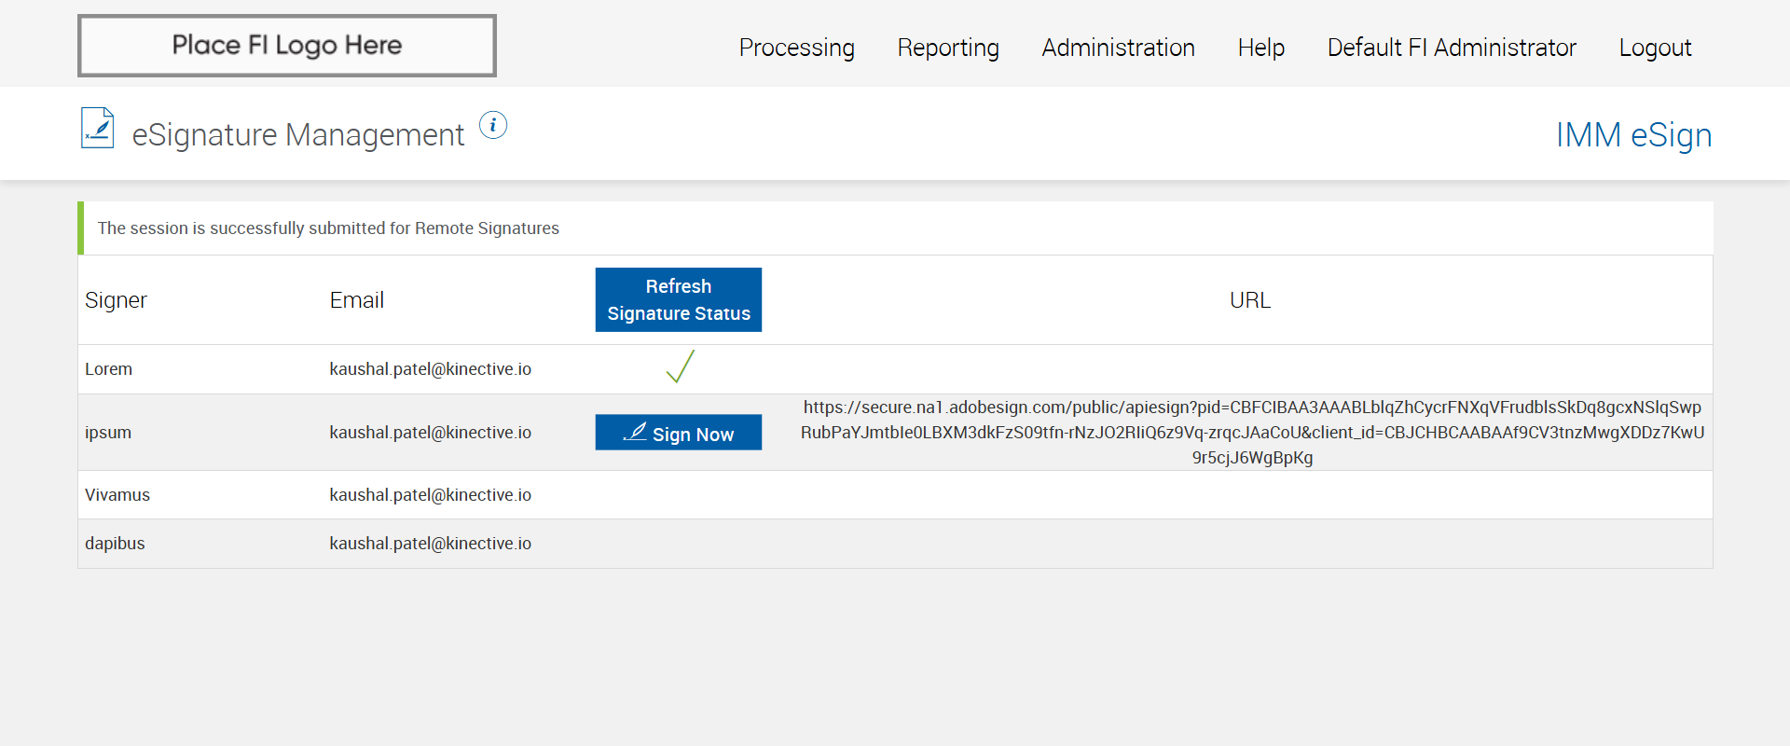1790x746 pixels.
Task: Select the Lorem signer row
Action: pyautogui.click(x=109, y=369)
